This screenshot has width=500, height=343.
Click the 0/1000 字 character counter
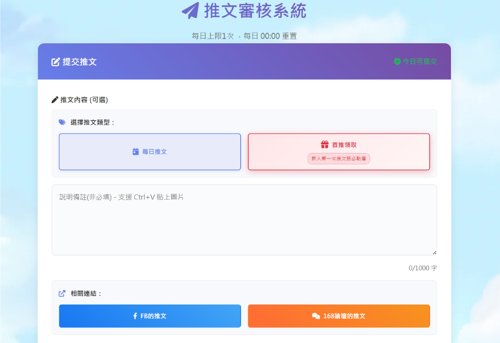(422, 268)
